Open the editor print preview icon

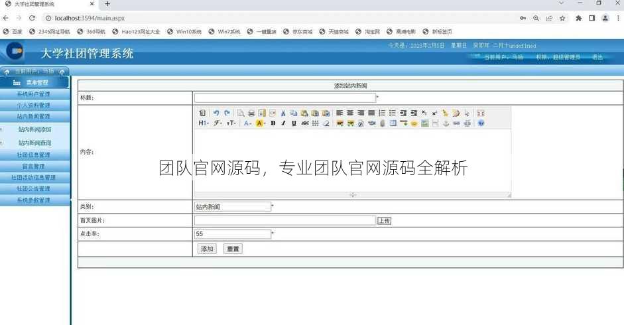pyautogui.click(x=241, y=113)
